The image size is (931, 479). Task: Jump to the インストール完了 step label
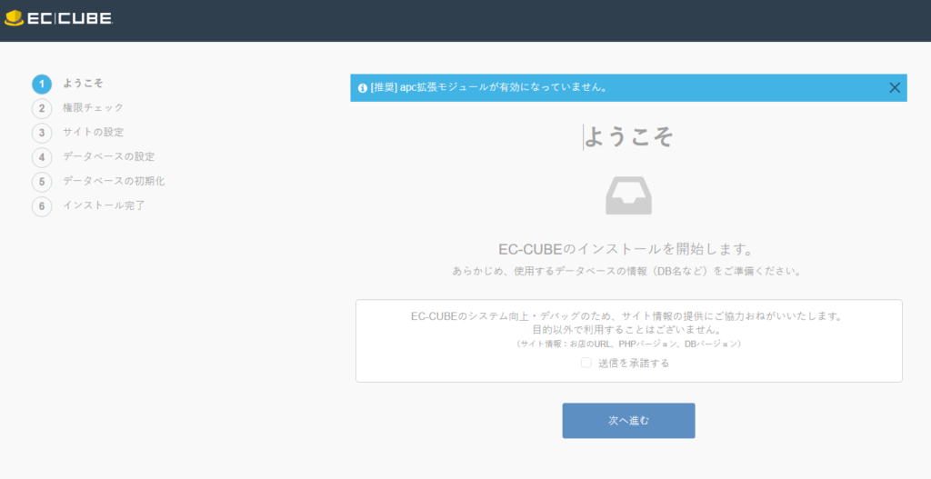pos(104,205)
